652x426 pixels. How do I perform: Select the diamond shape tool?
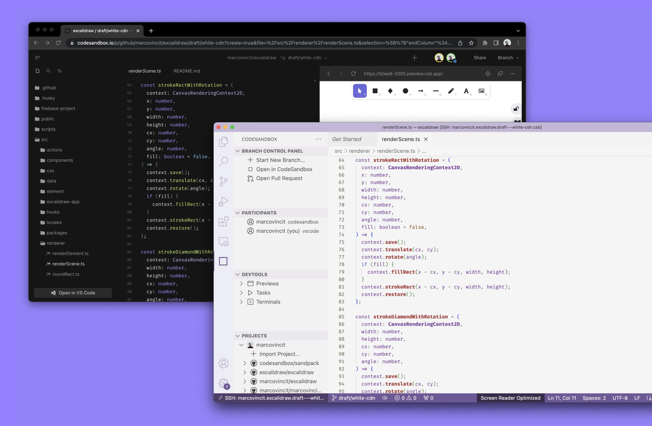[390, 91]
